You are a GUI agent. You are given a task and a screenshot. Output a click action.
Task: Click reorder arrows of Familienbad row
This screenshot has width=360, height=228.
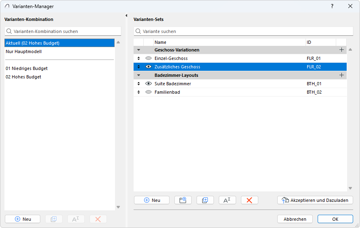click(x=139, y=92)
